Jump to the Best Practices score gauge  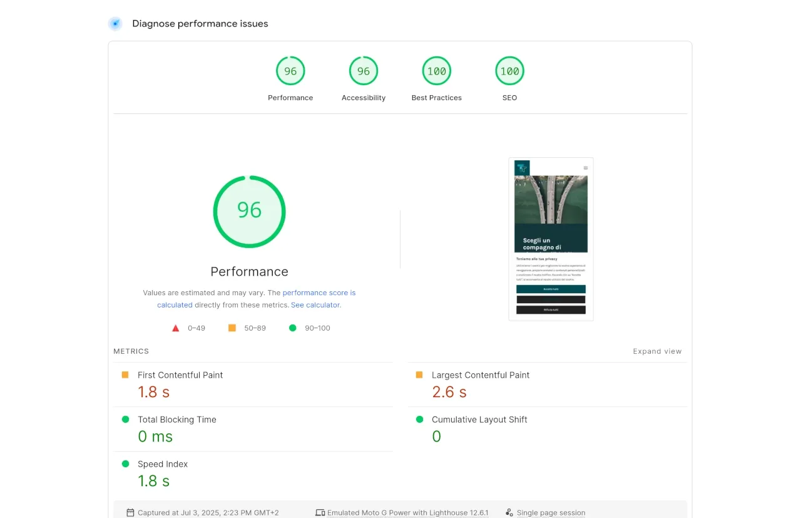coord(437,79)
